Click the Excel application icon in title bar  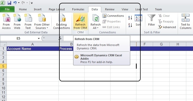(x=2, y=3)
